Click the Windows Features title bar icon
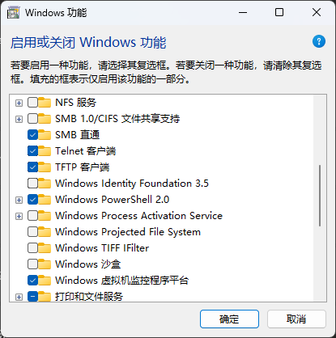Viewport: 336px width, 338px height. point(14,13)
